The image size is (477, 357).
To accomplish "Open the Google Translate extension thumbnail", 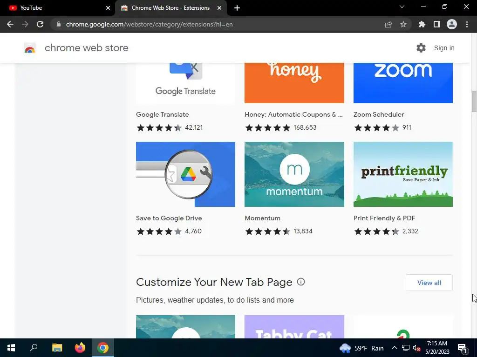I will (185, 83).
